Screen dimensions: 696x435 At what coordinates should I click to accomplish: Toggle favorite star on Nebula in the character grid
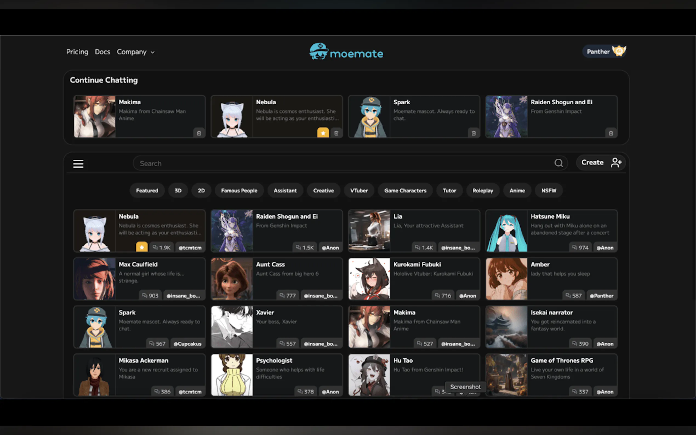pos(142,247)
